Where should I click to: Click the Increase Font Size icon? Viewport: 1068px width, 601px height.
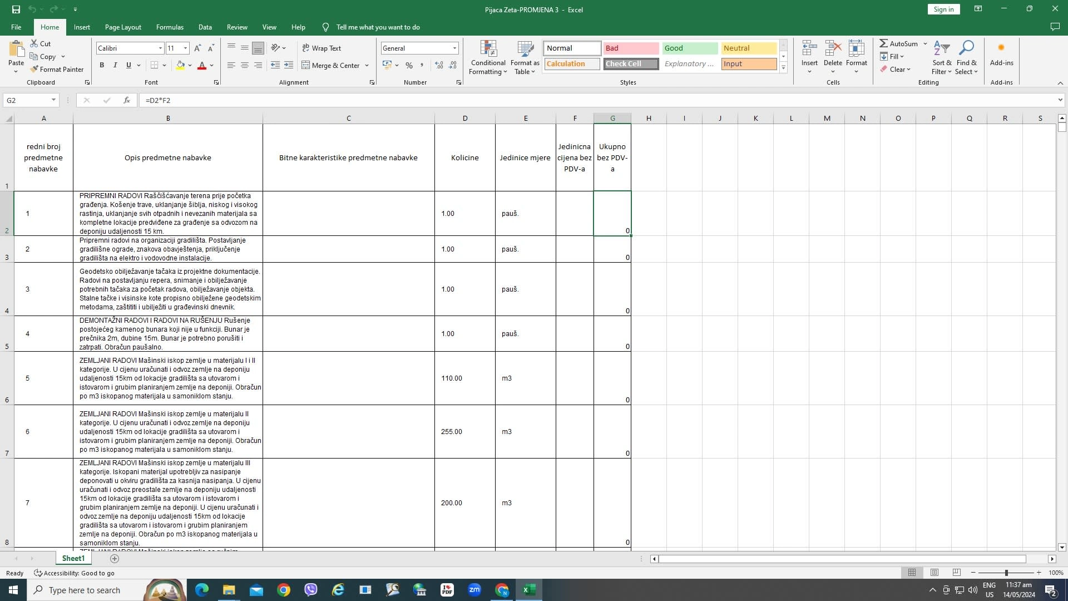[197, 48]
